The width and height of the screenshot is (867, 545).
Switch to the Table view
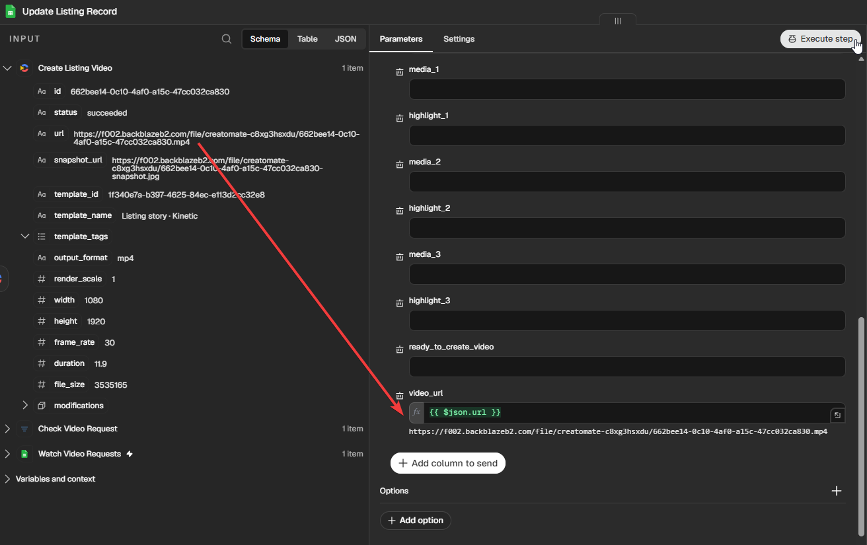pos(307,39)
